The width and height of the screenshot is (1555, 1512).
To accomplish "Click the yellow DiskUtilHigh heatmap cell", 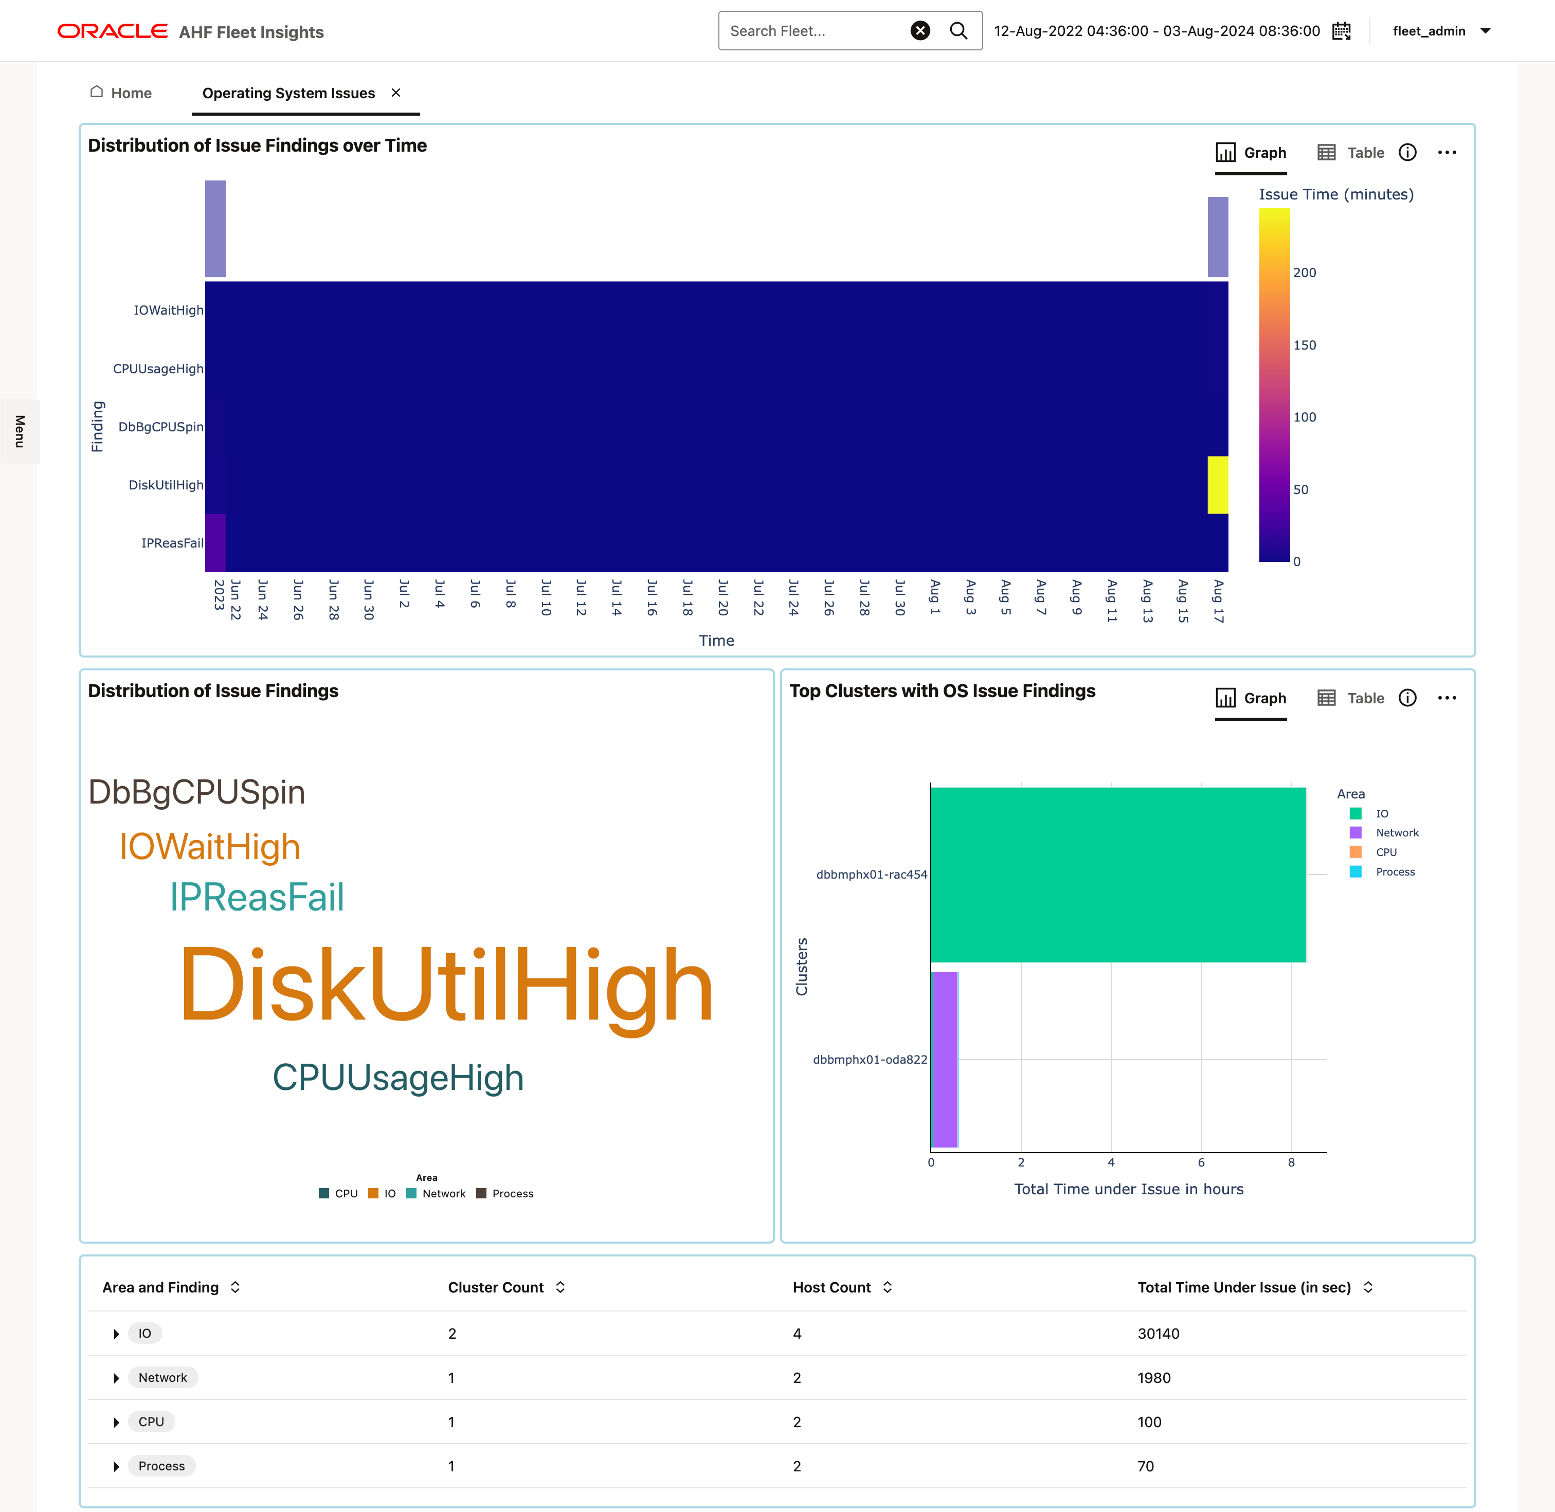I will pos(1218,484).
